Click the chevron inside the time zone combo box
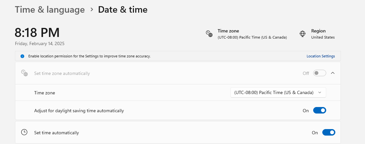Image resolution: width=365 pixels, height=144 pixels. pyautogui.click(x=320, y=92)
